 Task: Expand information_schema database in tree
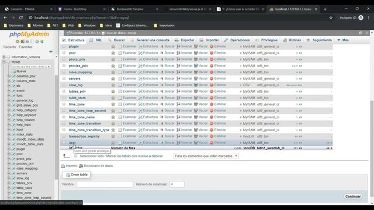4,57
